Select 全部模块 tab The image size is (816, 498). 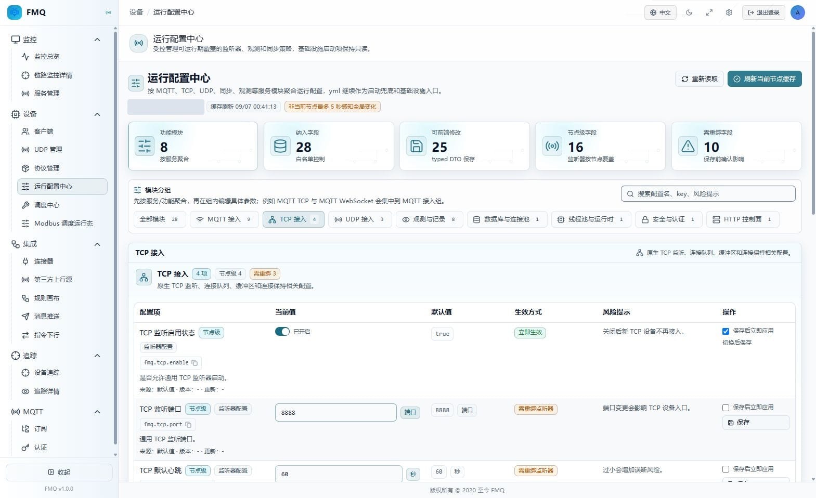pos(159,219)
